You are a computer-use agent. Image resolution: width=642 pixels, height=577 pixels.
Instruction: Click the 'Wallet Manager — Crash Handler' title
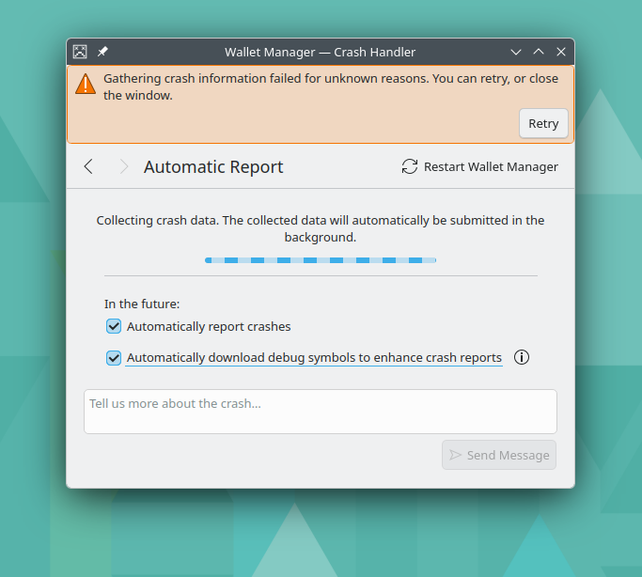320,52
